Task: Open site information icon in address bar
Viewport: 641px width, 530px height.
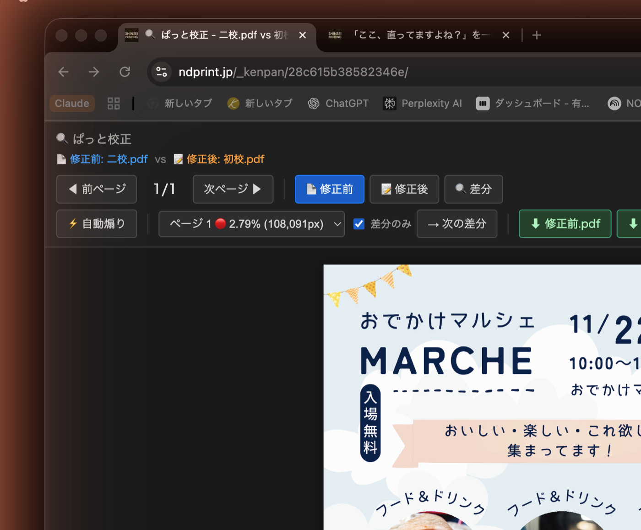Action: tap(162, 72)
